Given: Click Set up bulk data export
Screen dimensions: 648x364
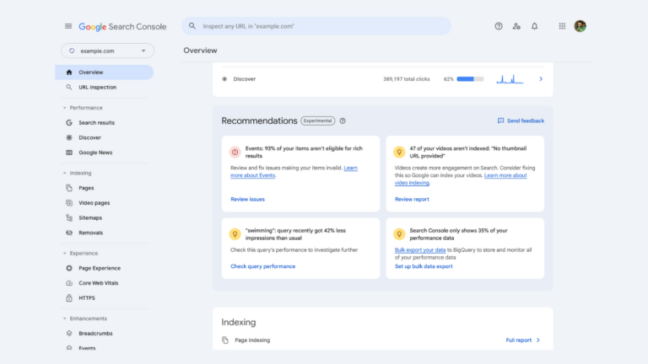Looking at the screenshot, I should tap(424, 266).
